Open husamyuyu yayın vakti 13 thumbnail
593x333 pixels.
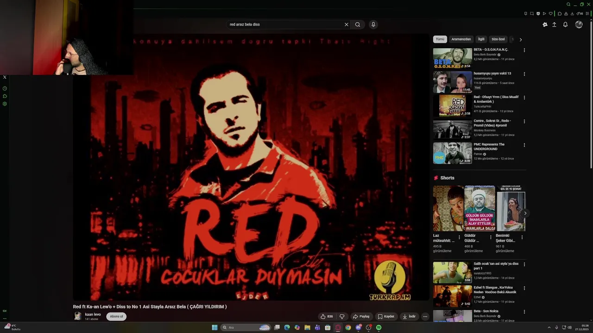point(453,82)
